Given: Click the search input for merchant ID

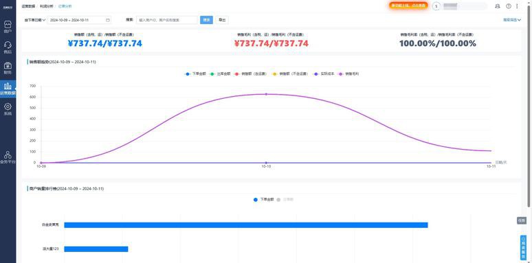Looking at the screenshot, I should (166, 20).
